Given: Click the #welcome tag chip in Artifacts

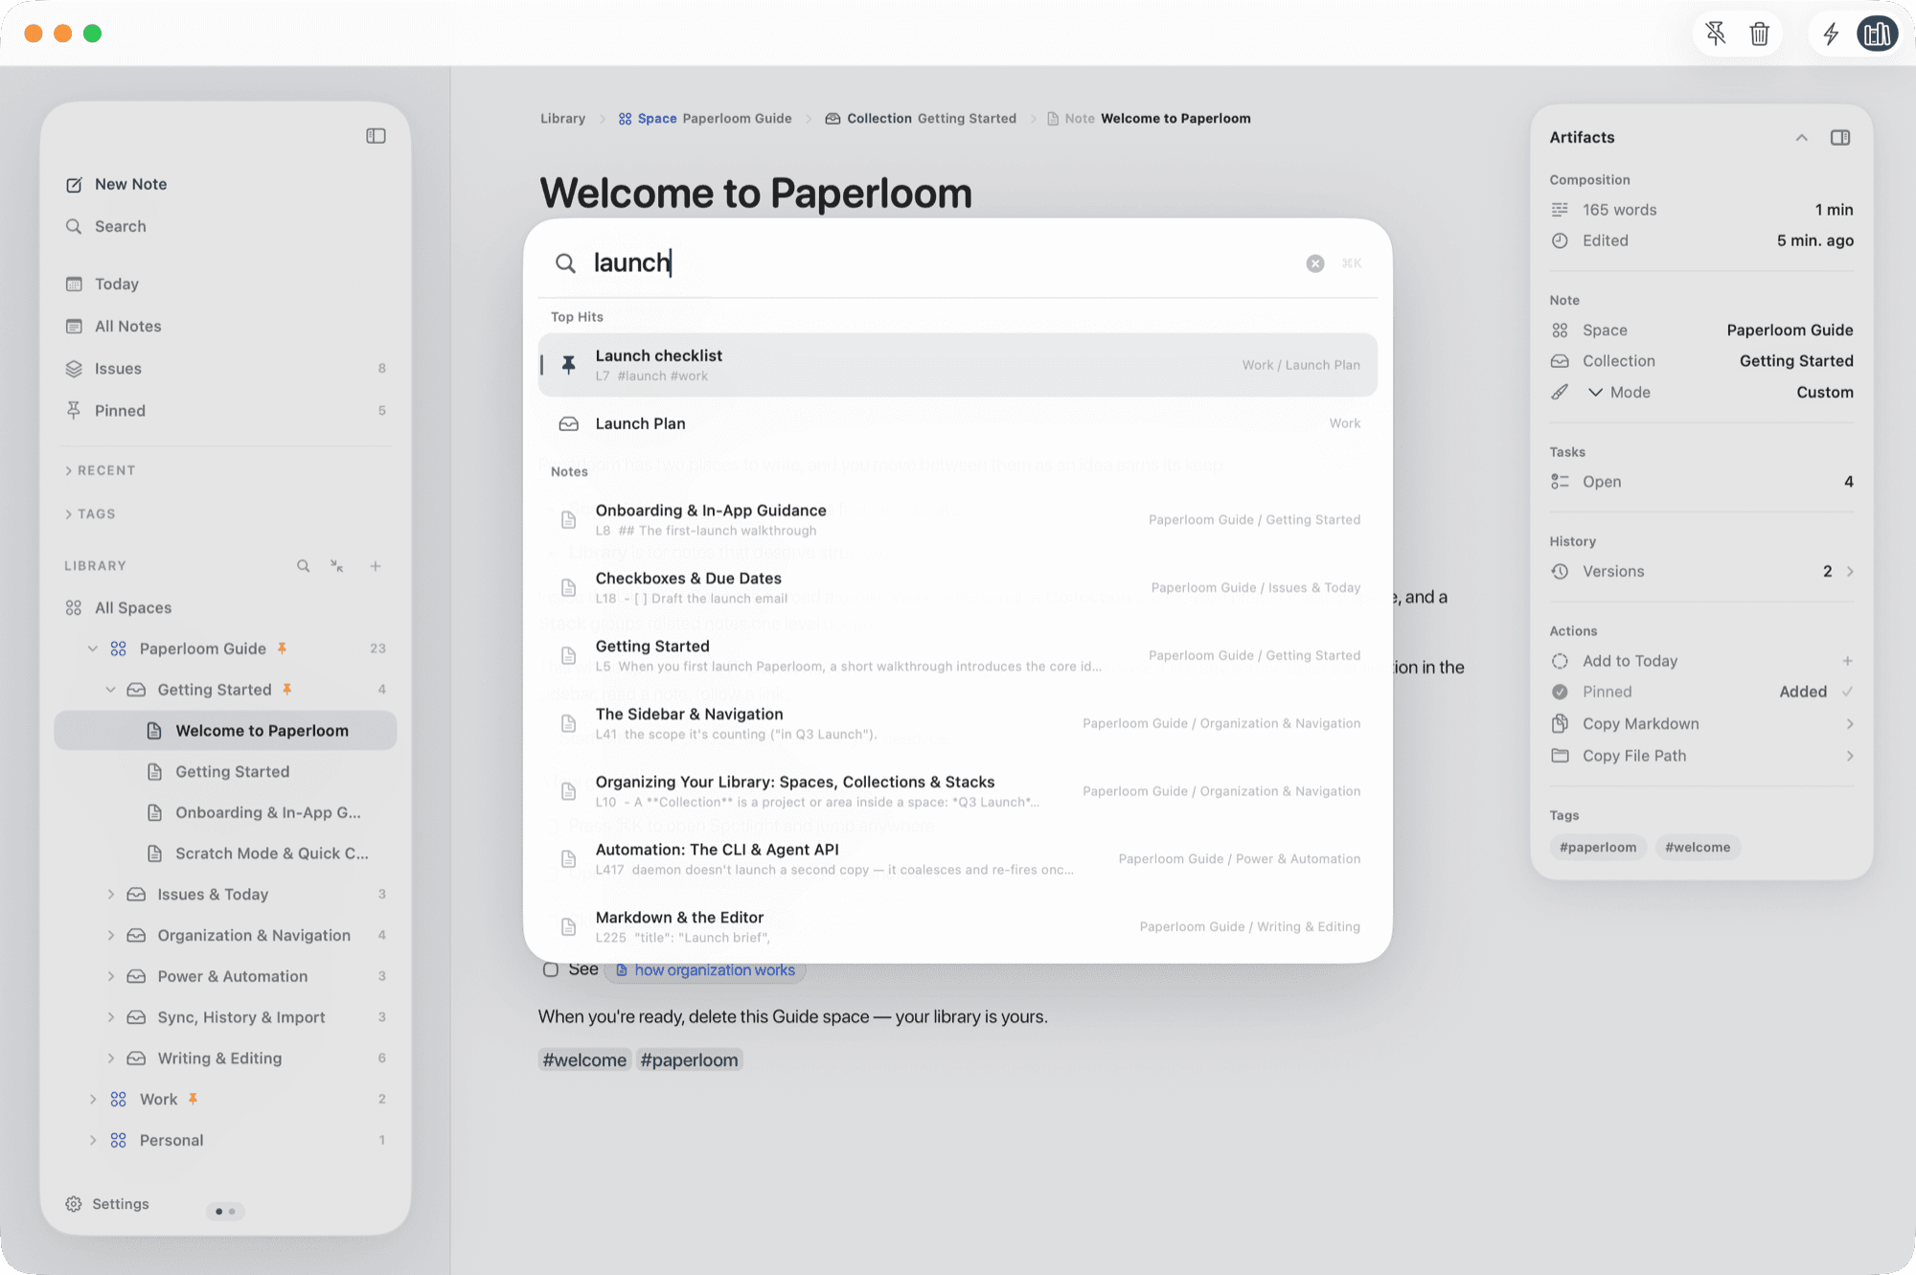Looking at the screenshot, I should [1698, 848].
